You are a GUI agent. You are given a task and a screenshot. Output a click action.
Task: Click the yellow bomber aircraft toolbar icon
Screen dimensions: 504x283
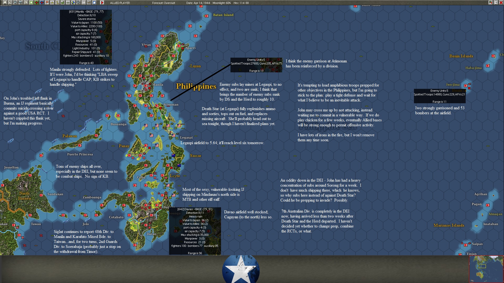pyautogui.click(x=52, y=3)
